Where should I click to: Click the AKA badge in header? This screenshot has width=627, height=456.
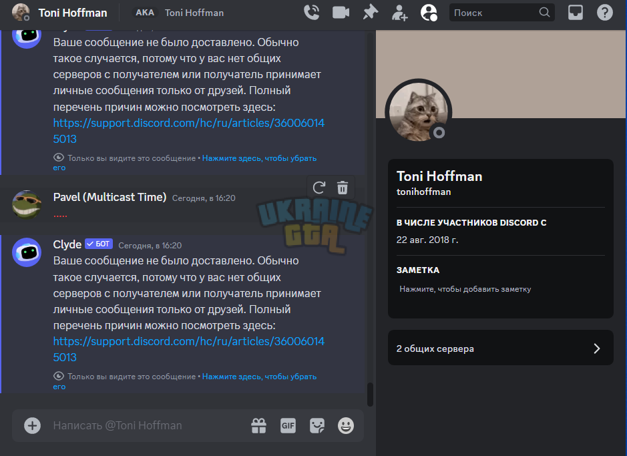tap(145, 13)
